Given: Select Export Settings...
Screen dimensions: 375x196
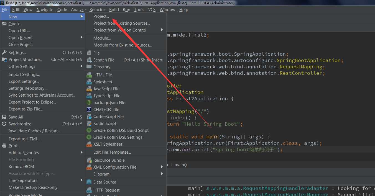Looking at the screenshot, I should coord(42,81).
